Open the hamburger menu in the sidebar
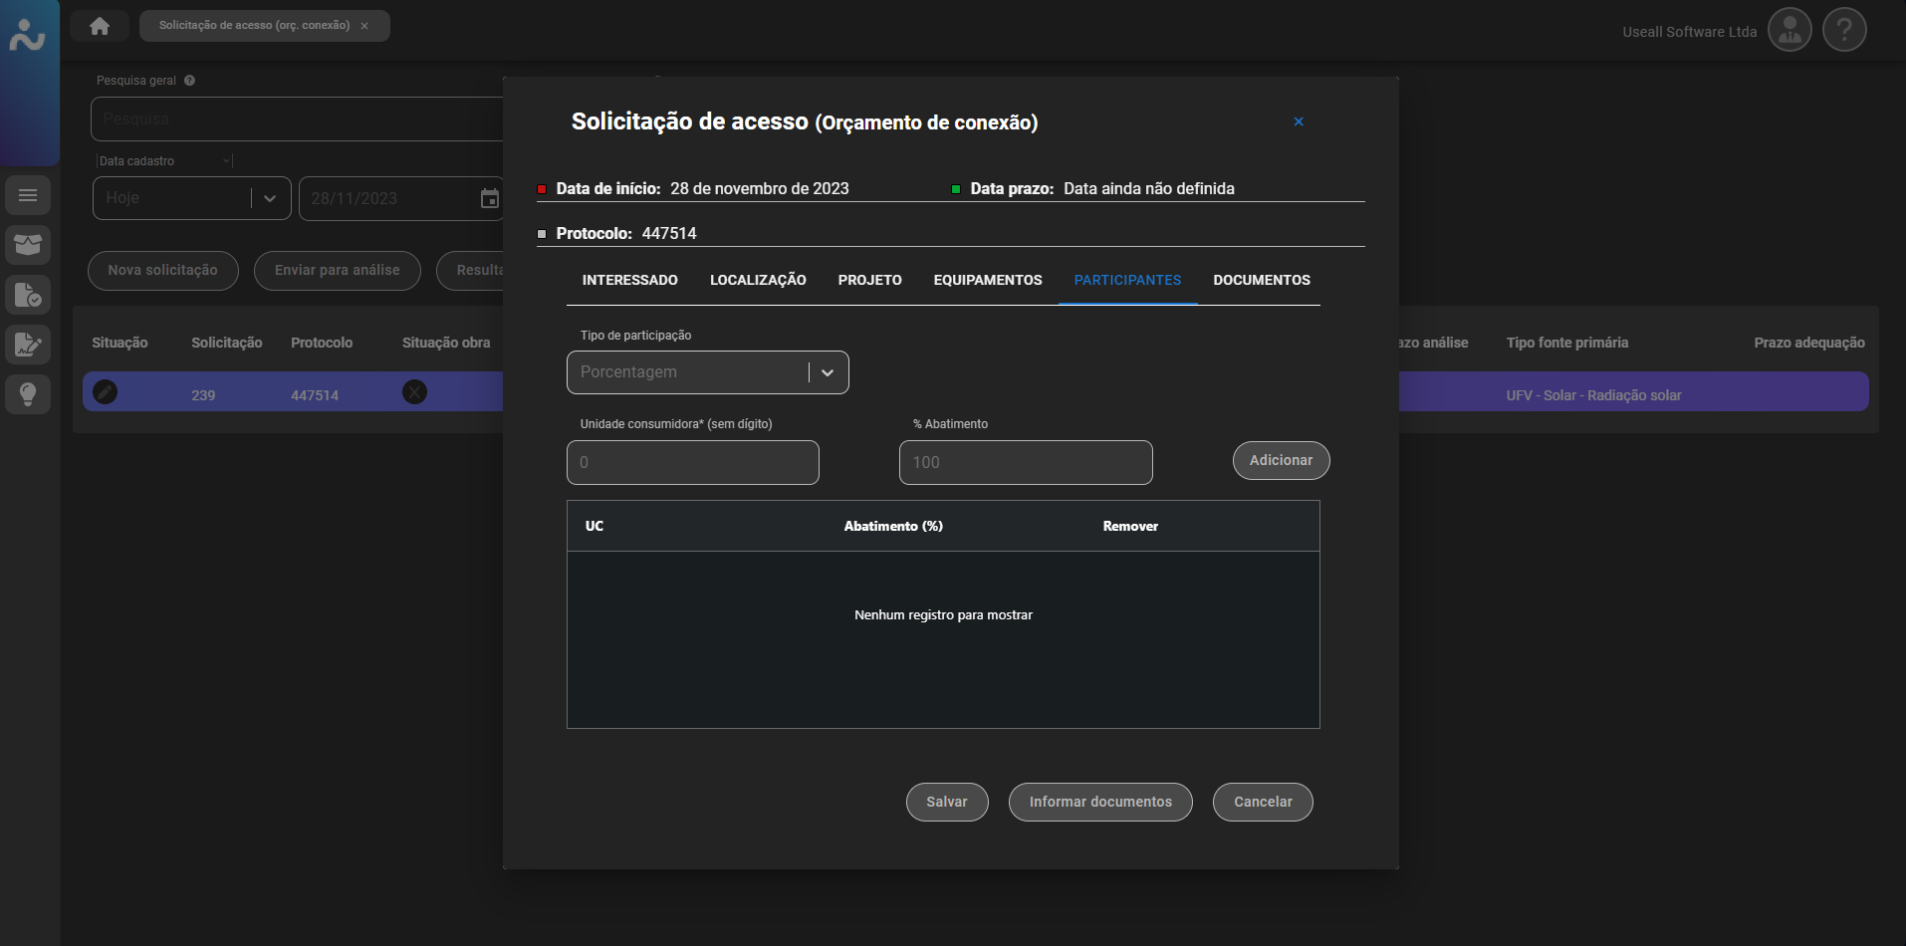 28,195
